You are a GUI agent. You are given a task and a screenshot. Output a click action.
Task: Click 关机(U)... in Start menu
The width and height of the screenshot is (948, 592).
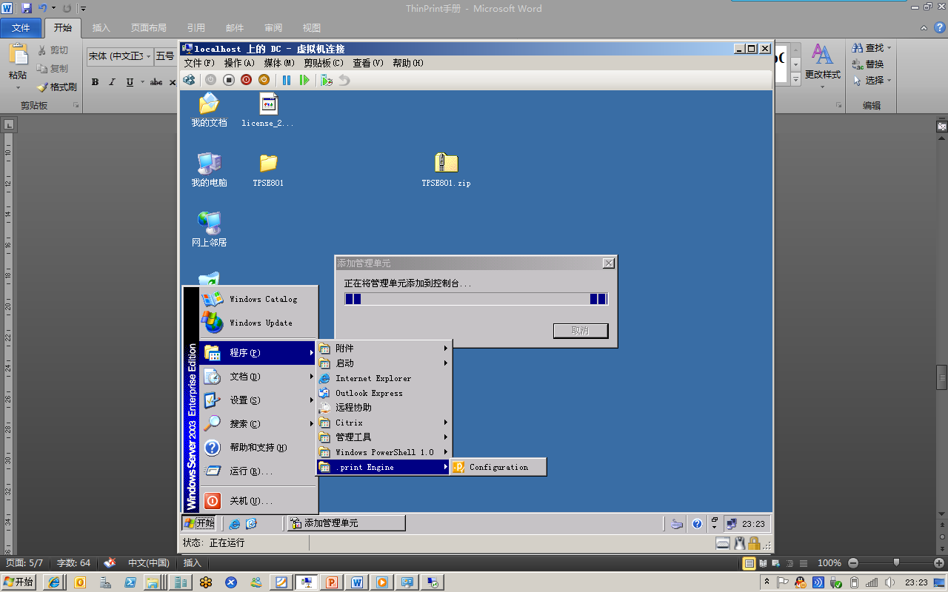pyautogui.click(x=258, y=501)
